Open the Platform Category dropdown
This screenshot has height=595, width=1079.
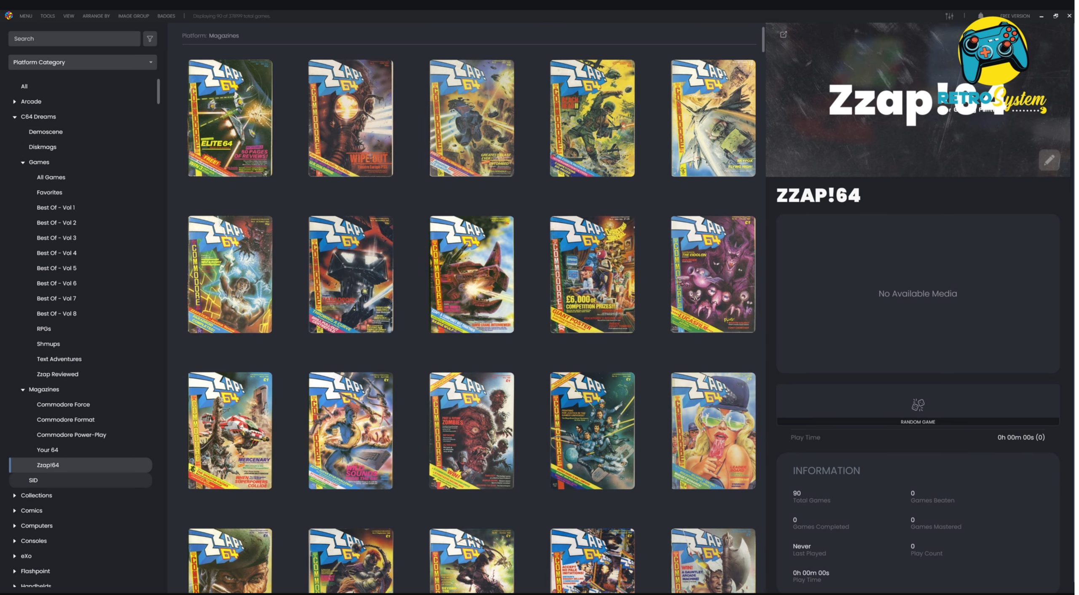[83, 62]
